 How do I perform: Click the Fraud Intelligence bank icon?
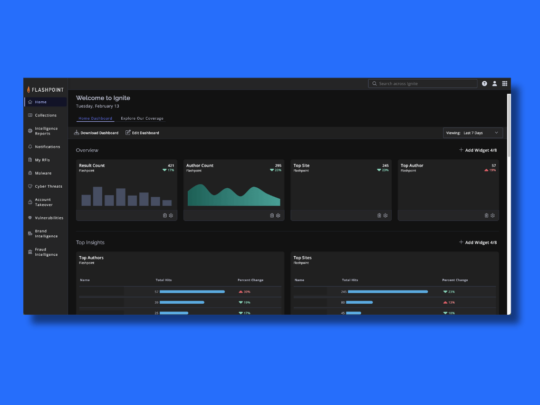point(30,252)
